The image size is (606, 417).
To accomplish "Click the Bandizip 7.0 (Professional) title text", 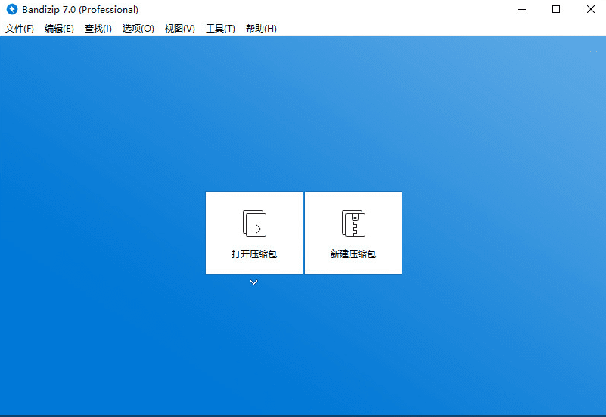I will [x=80, y=10].
